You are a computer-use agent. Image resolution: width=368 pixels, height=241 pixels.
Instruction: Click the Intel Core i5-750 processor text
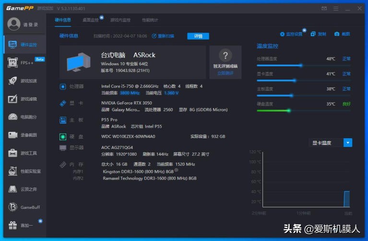[x=130, y=86]
